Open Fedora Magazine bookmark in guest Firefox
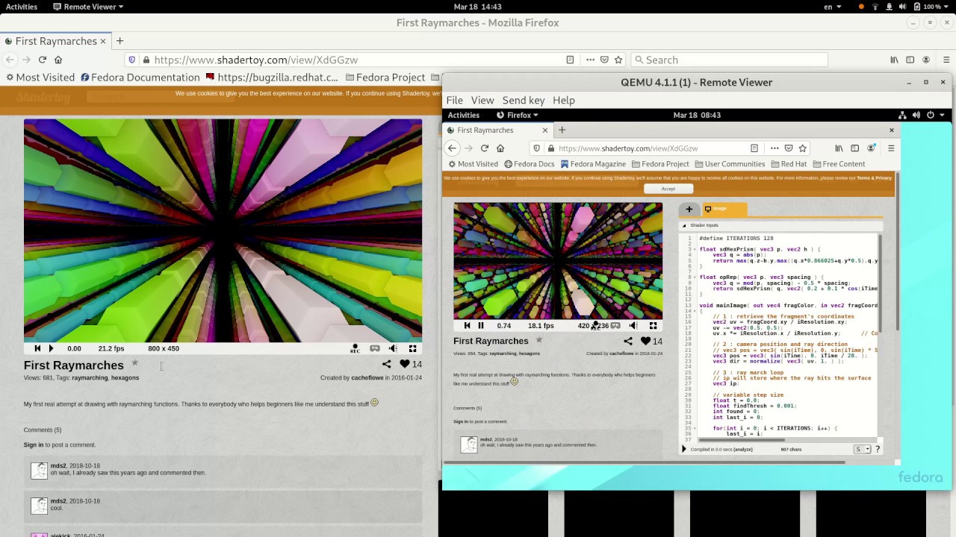The height and width of the screenshot is (537, 956). click(x=593, y=164)
